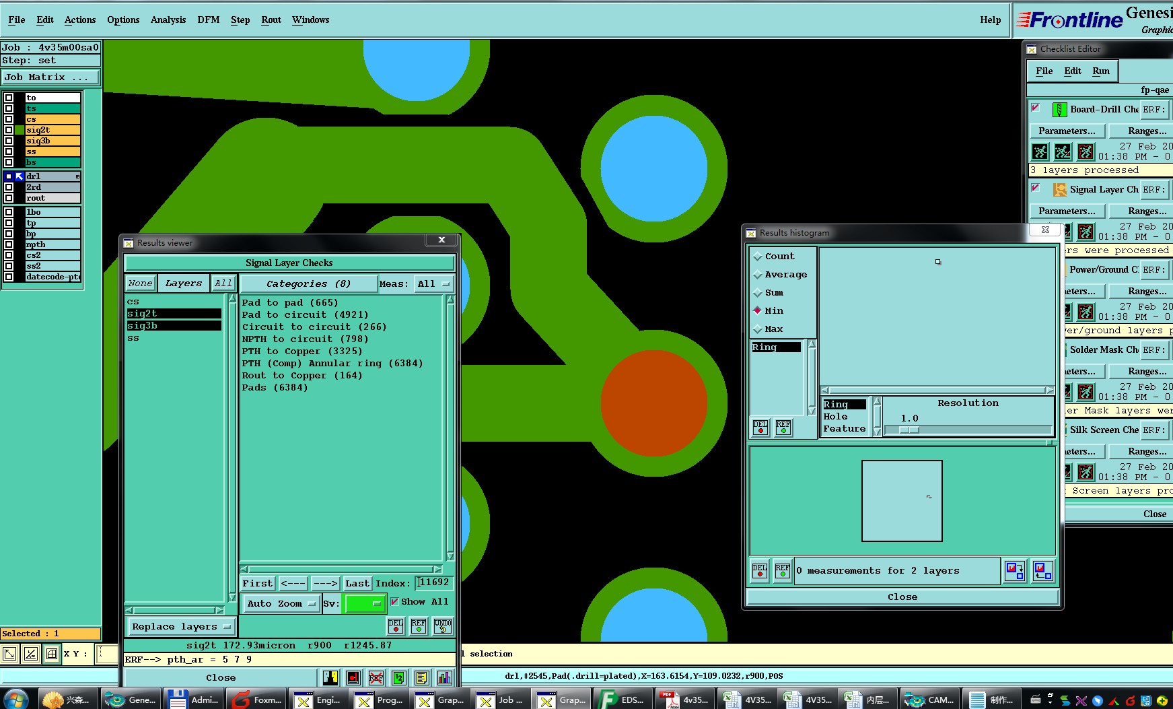Click the yellow notes report icon

point(422,677)
